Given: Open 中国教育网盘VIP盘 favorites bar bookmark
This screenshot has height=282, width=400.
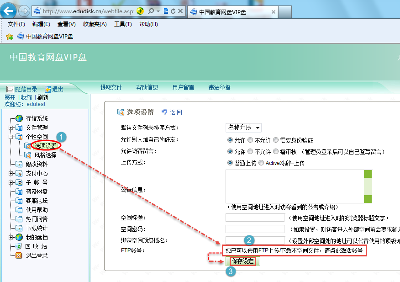Looking at the screenshot, I should pos(45,36).
